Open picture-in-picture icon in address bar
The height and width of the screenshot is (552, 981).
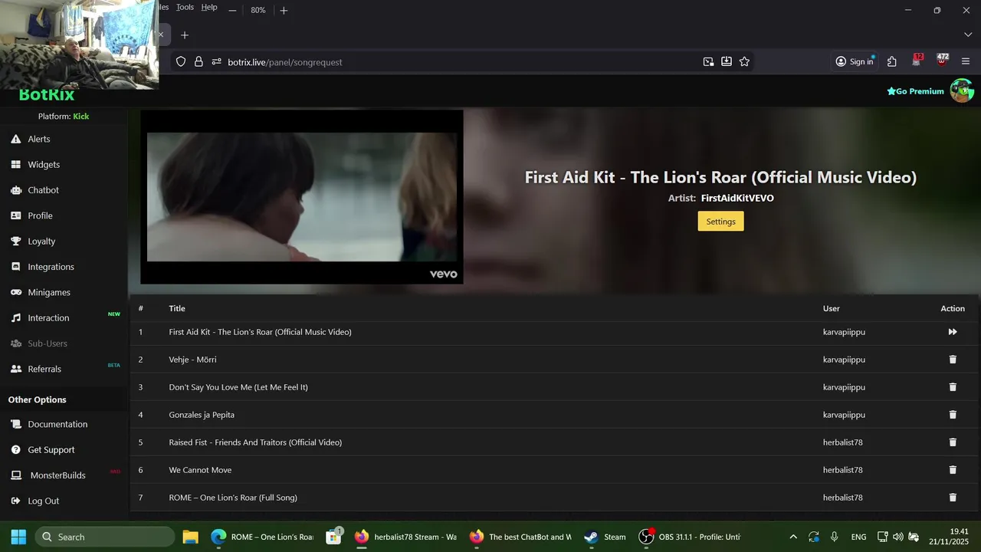click(709, 62)
